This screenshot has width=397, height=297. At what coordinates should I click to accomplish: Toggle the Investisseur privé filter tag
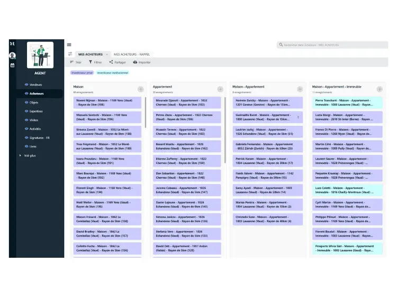[82, 73]
